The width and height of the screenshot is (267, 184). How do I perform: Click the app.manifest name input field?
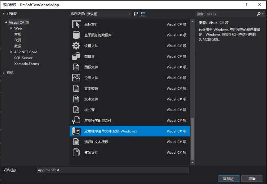(113, 170)
